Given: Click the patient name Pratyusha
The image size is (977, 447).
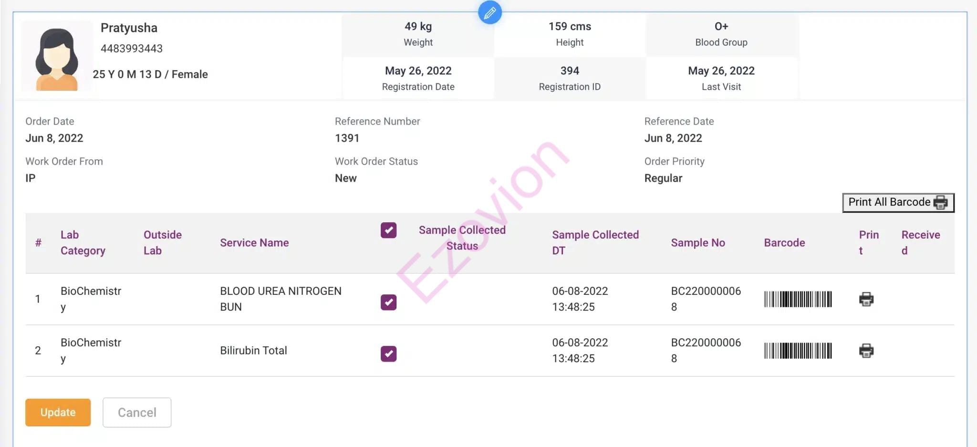Looking at the screenshot, I should tap(129, 28).
